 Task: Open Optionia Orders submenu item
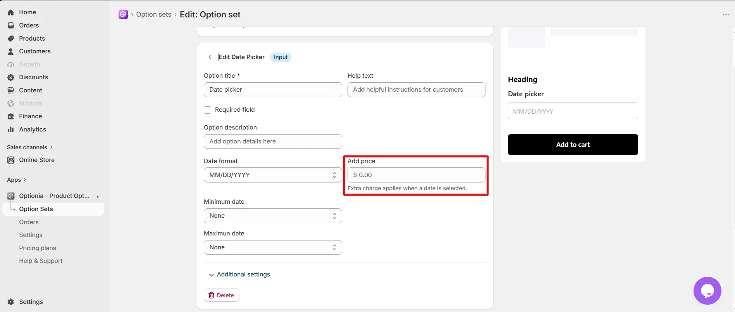(29, 222)
